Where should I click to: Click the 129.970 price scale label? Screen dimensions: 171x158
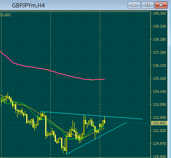point(159,143)
